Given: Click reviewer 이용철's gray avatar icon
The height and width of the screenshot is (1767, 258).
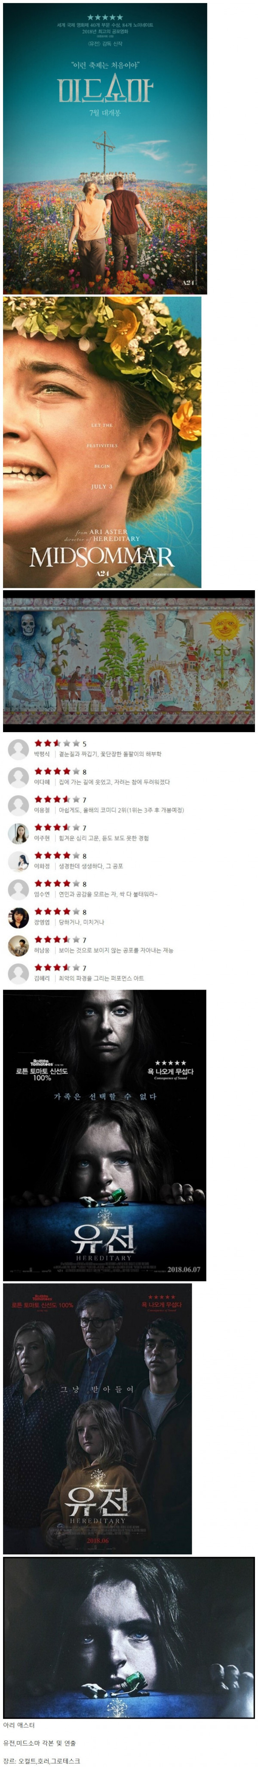Looking at the screenshot, I should click(x=18, y=805).
